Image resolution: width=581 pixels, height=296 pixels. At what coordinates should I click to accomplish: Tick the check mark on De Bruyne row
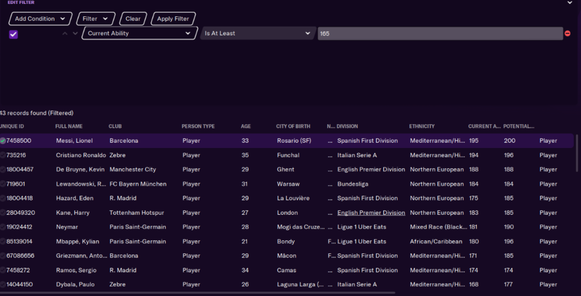pos(3,169)
